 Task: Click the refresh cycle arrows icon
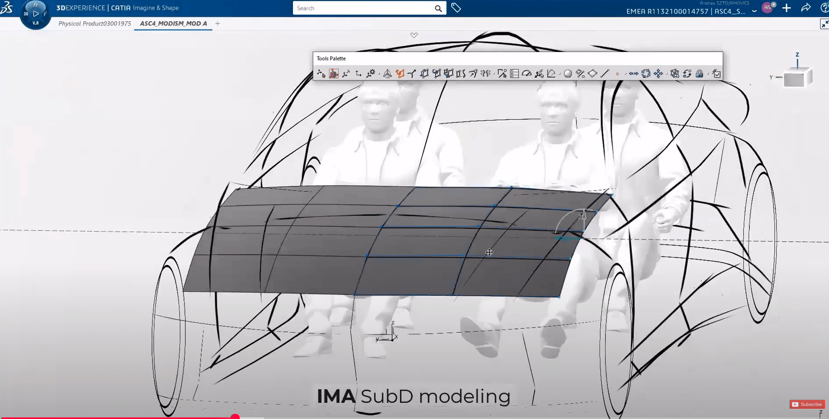[687, 73]
